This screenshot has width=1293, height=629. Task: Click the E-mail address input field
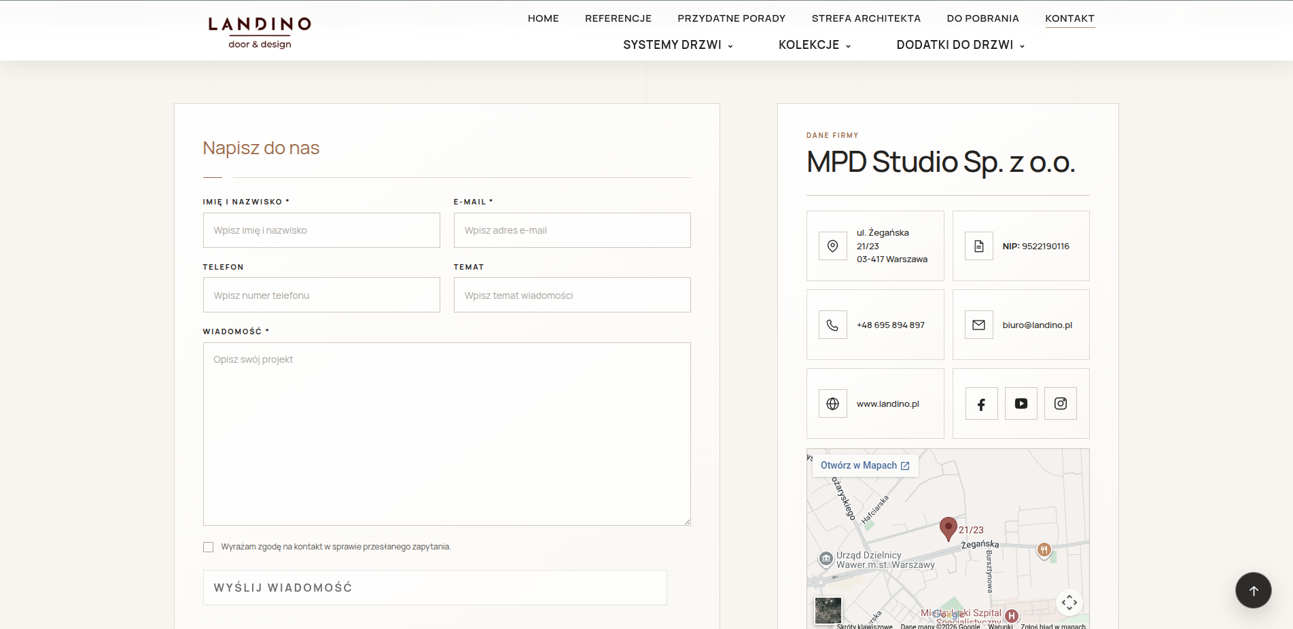(x=572, y=230)
